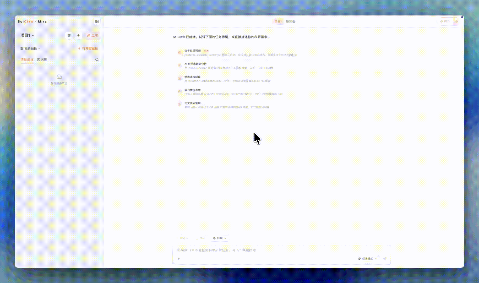Screen dimensions: 479x283
Task: Open the 标准模式 mode dropdown
Action: (367, 259)
